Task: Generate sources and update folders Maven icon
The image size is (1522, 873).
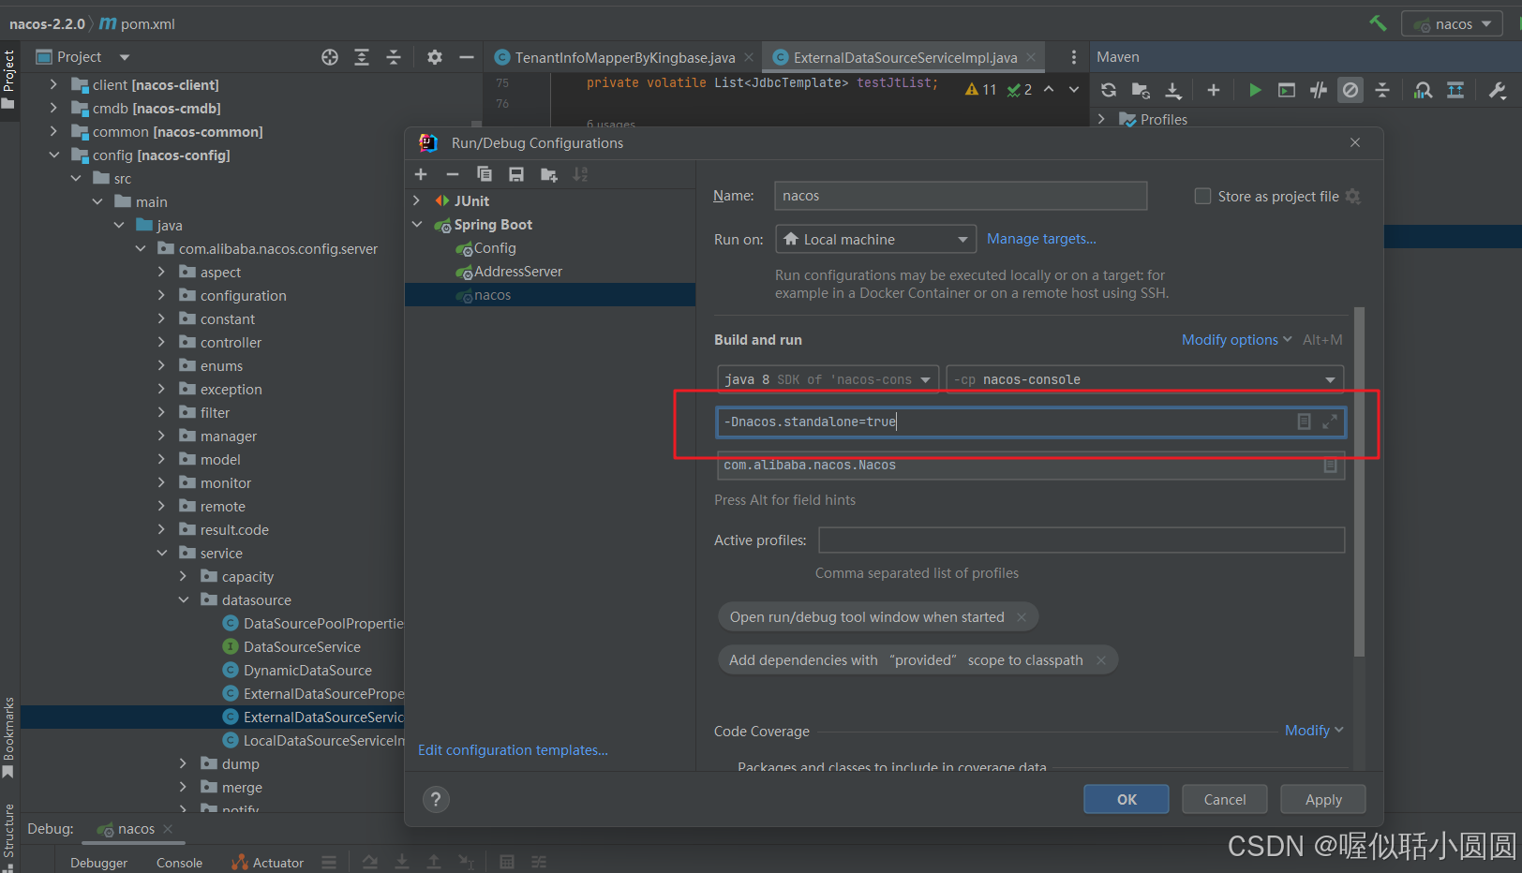Action: 1141,90
